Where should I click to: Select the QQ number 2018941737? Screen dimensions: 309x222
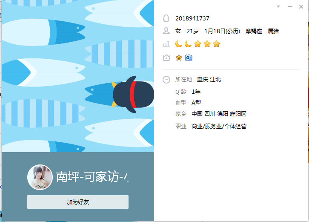tap(192, 18)
